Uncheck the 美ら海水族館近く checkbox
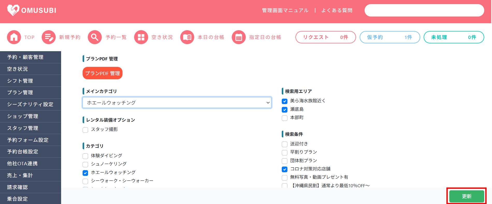Image resolution: width=492 pixels, height=204 pixels. coord(285,101)
